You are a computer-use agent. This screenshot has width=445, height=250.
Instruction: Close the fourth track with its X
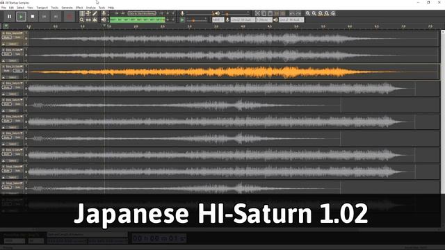[x=3, y=83]
